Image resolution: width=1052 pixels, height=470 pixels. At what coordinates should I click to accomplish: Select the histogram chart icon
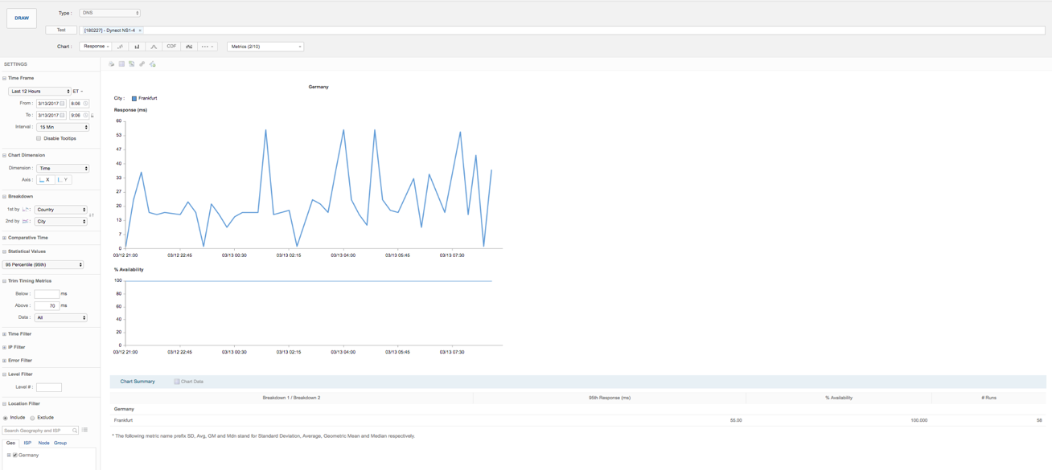coord(189,47)
